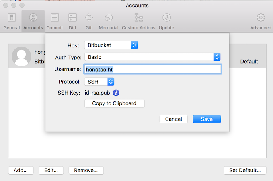Viewport: 273px width, 181px height.
Task: Click the Username text field
Action: tap(153, 69)
